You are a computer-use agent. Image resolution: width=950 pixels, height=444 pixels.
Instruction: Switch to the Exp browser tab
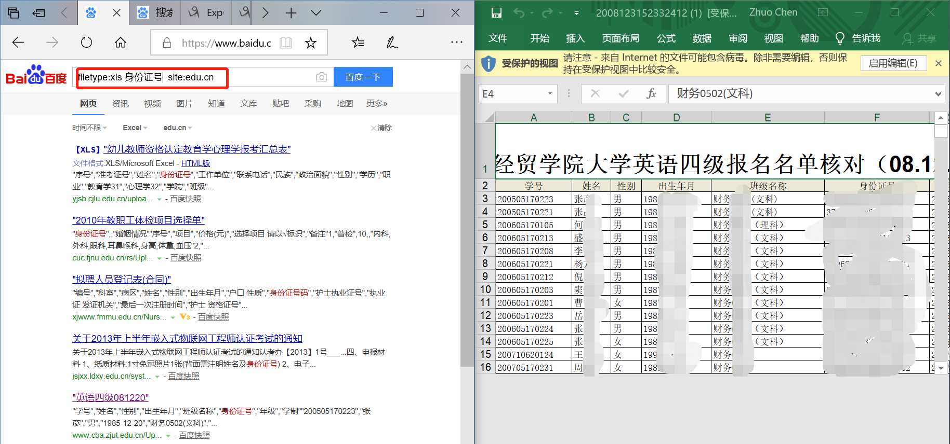(206, 12)
